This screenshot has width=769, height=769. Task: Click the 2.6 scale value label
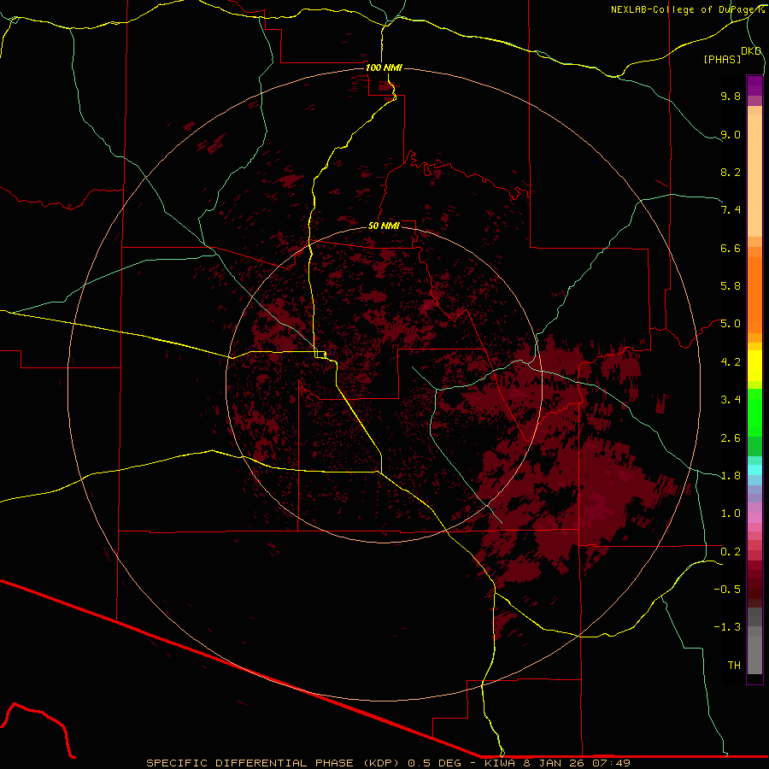tap(731, 437)
